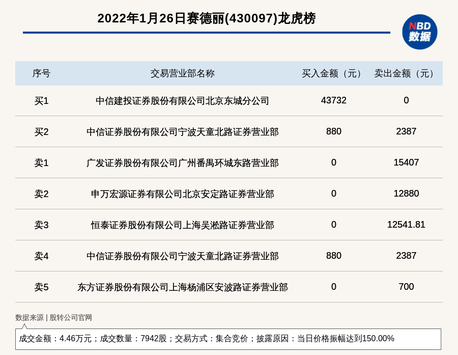458x355 pixels.
Task: Click 东方证券上海杨浦区安波路营业部 entry
Action: click(x=182, y=287)
